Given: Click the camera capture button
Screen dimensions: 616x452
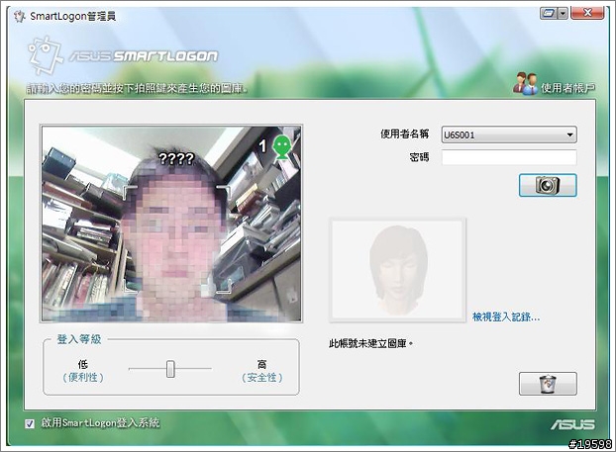Looking at the screenshot, I should tap(548, 185).
